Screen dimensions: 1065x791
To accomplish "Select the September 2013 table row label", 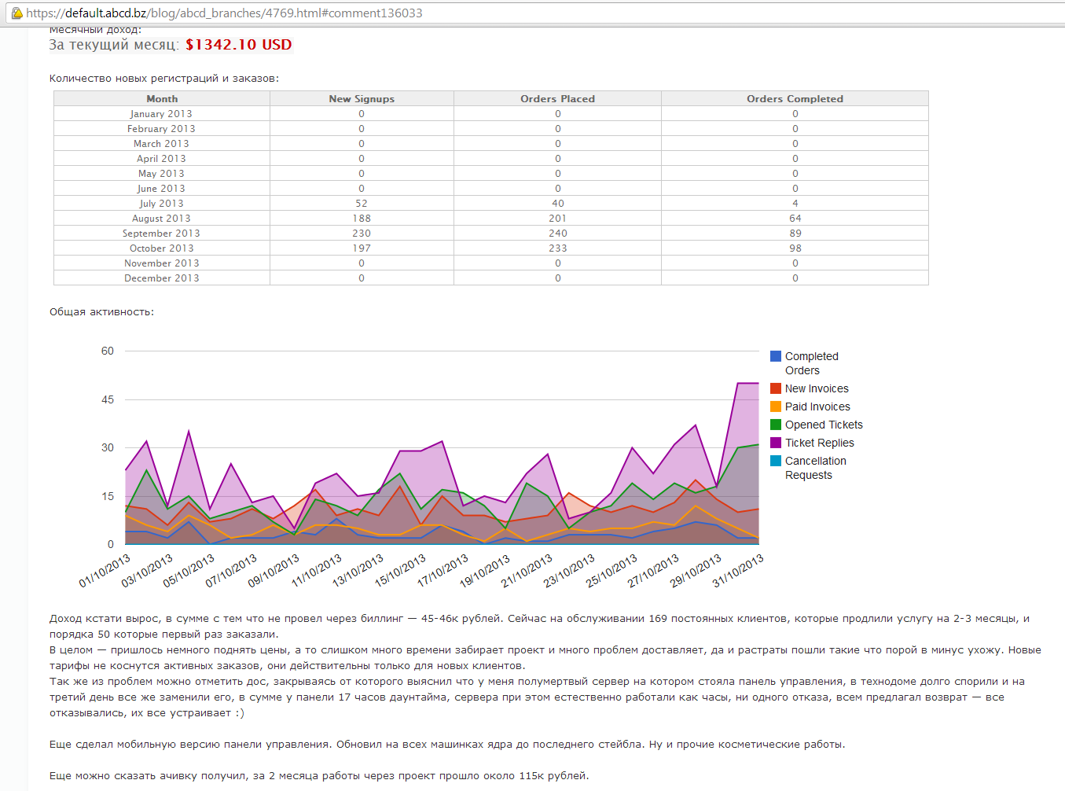I will pyautogui.click(x=161, y=234).
